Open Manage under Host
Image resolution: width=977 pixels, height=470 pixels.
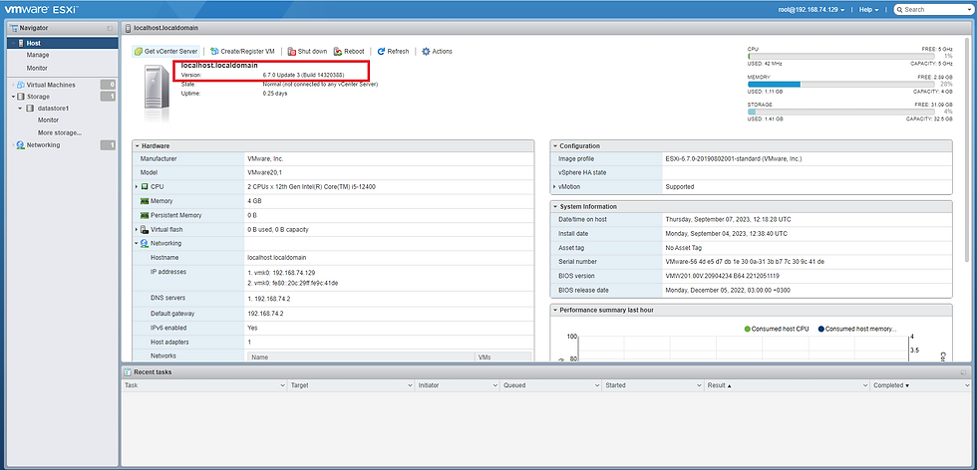(38, 55)
